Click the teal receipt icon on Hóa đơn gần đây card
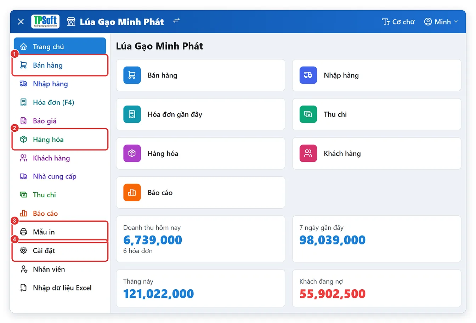The image size is (476, 323). (x=132, y=114)
